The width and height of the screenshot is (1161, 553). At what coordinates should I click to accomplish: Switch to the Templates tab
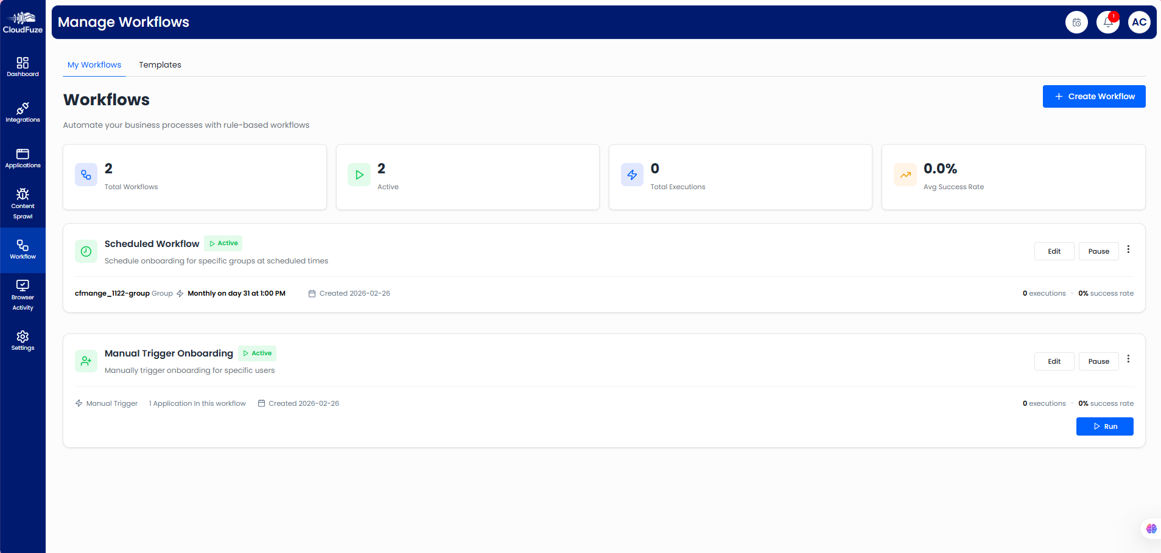point(160,64)
